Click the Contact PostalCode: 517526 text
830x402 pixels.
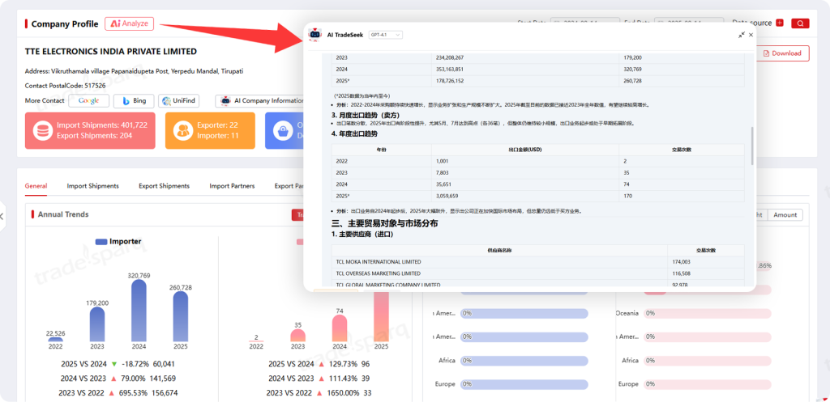[65, 86]
